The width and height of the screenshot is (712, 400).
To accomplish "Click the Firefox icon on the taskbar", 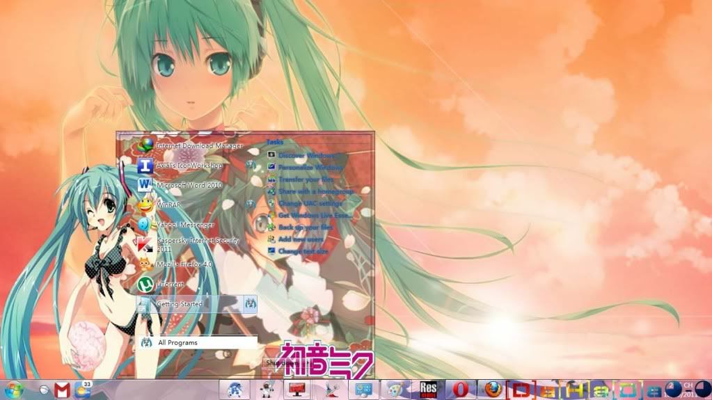I will [x=493, y=389].
